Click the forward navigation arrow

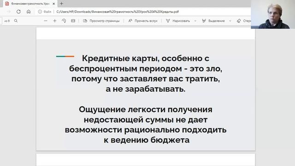tap(9, 12)
